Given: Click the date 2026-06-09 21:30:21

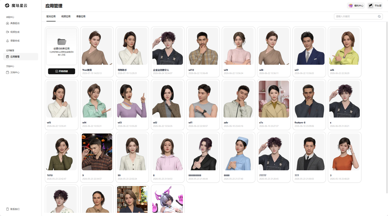Looking at the screenshot, I should (339, 126).
